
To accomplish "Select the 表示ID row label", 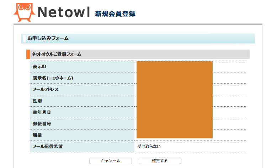I will (39, 67).
